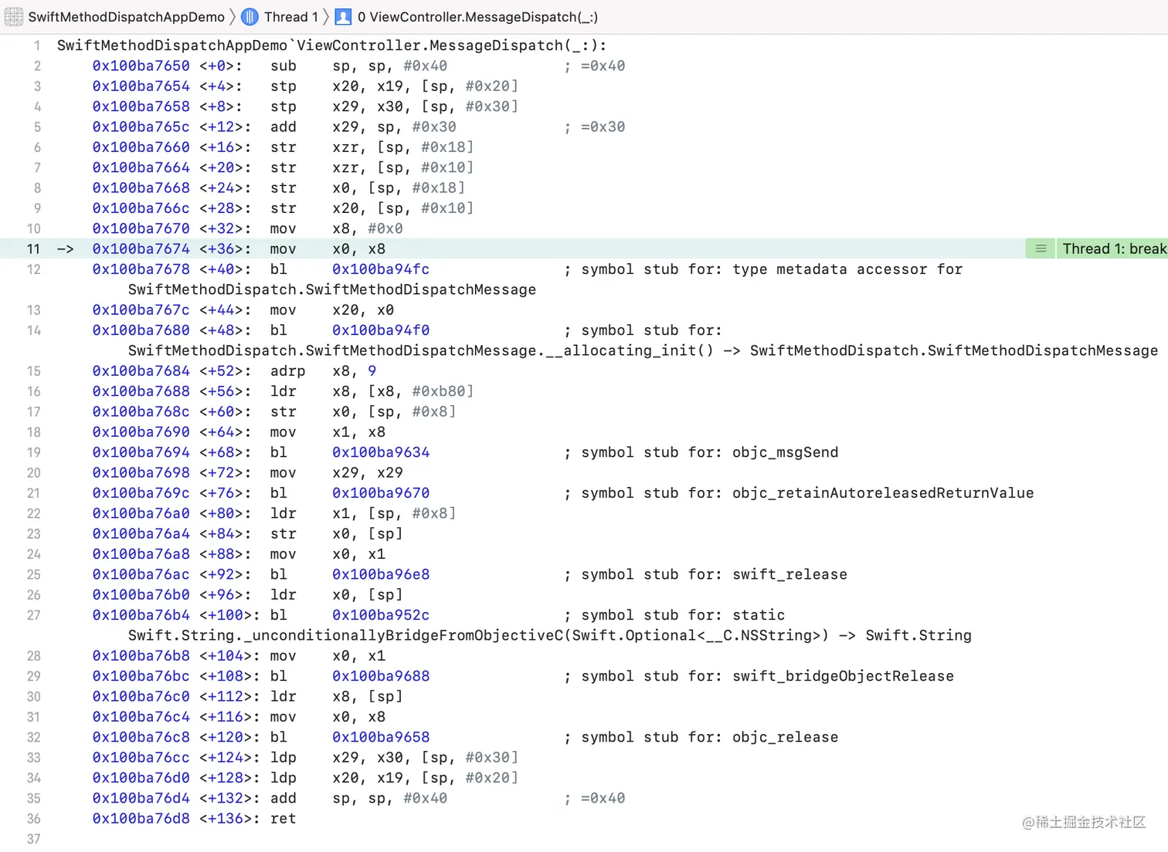Open the SwiftMethodDispatchAppDemo jump bar menu
The height and width of the screenshot is (852, 1168).
pyautogui.click(x=126, y=16)
